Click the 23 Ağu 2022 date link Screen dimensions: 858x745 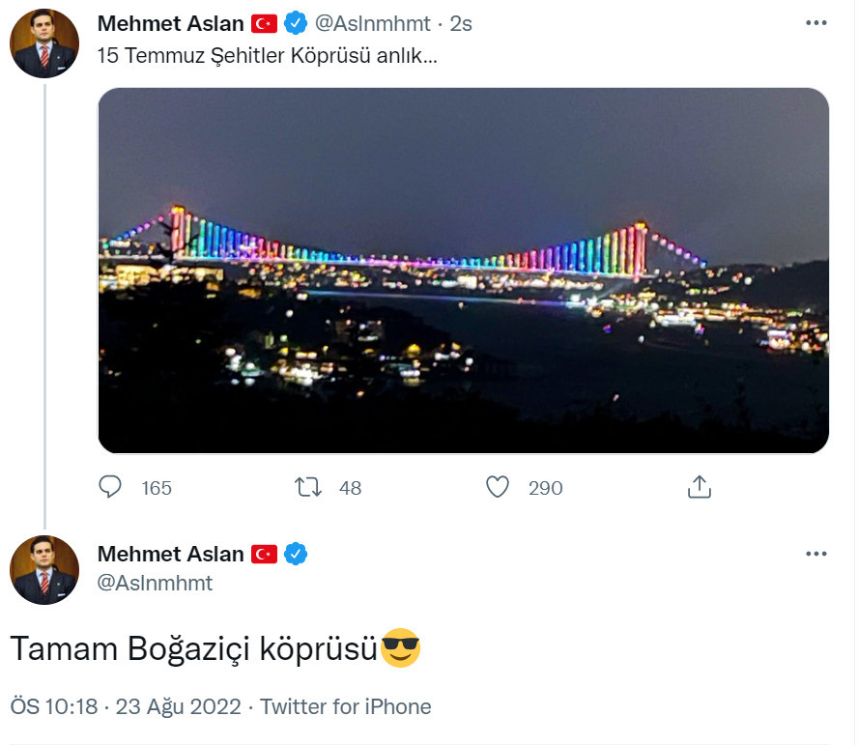(x=179, y=706)
